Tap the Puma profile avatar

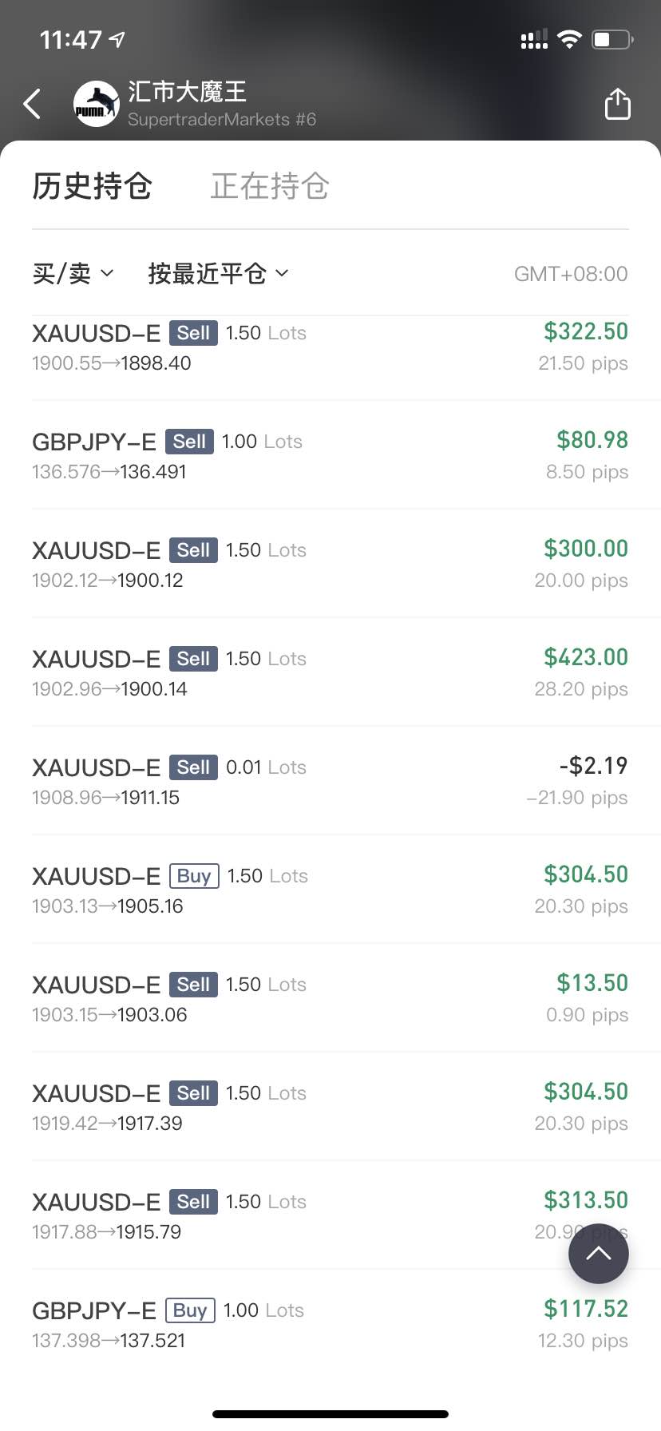tap(96, 105)
